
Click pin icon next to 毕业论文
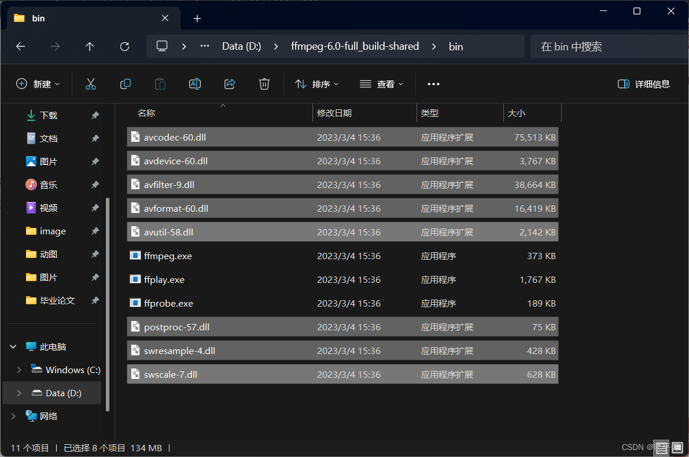pos(95,301)
